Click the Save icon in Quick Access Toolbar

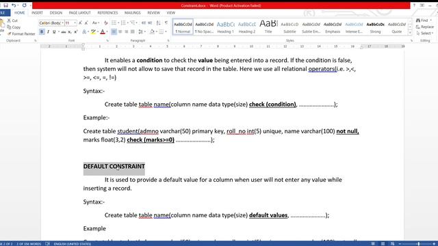click(5, 5)
